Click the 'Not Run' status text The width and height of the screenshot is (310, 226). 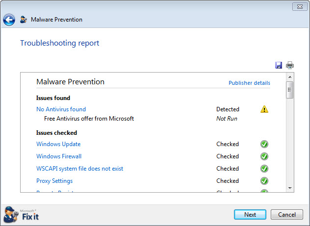(227, 119)
